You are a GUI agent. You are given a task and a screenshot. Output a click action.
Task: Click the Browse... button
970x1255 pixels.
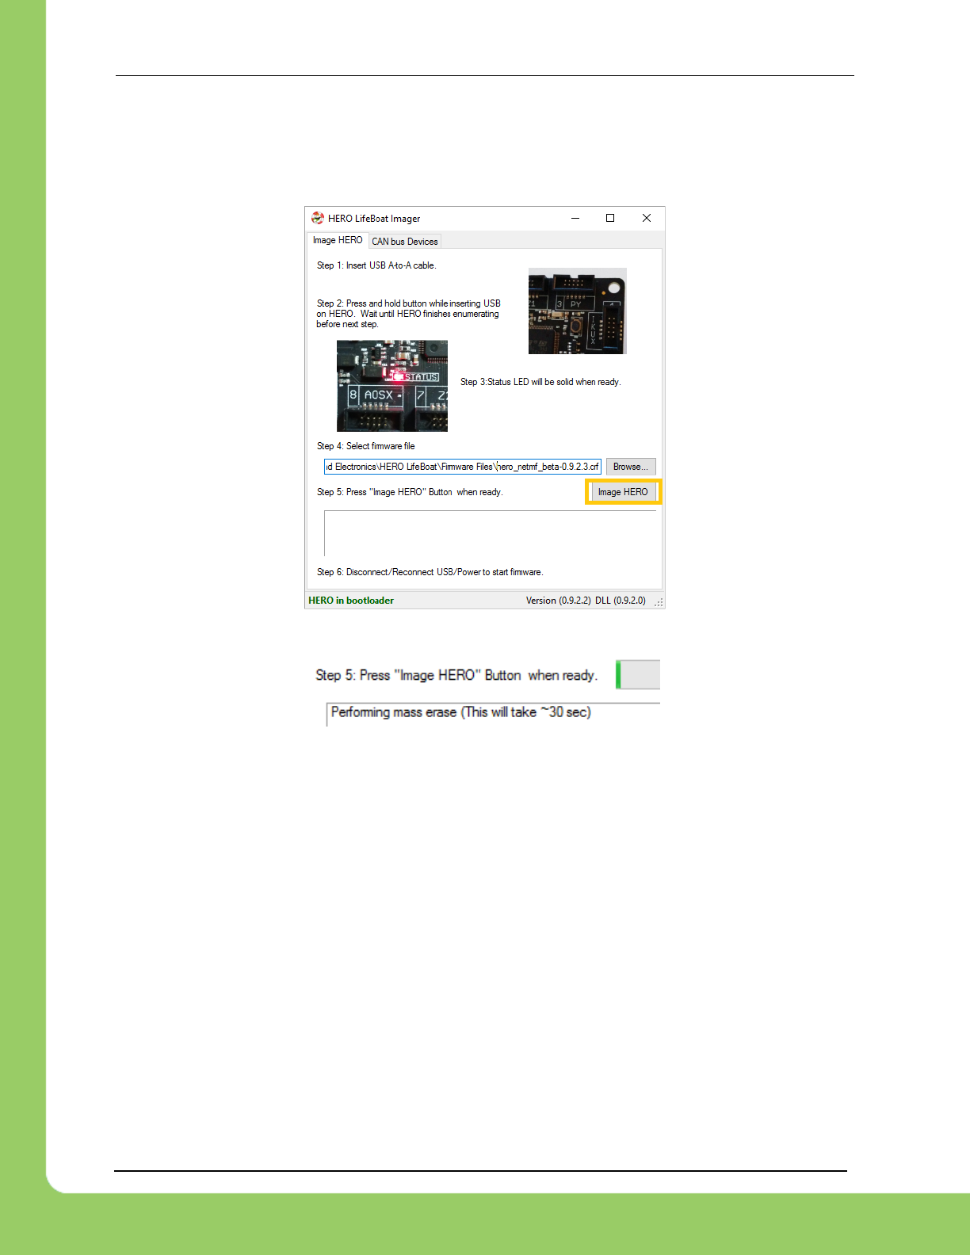coord(631,467)
